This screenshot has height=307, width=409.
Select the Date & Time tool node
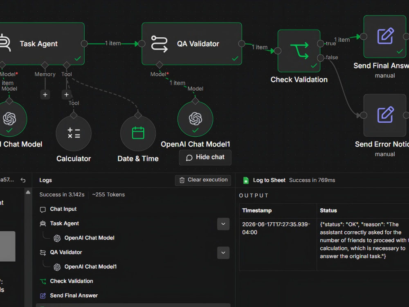pos(138,133)
